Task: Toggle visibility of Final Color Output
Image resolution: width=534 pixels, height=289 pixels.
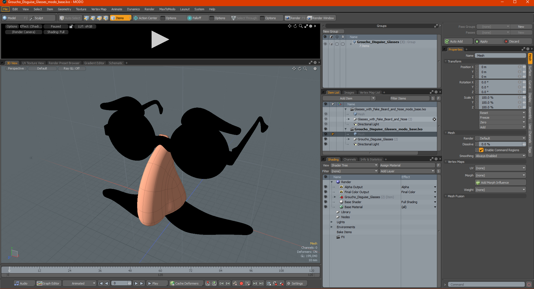Action: click(x=325, y=192)
